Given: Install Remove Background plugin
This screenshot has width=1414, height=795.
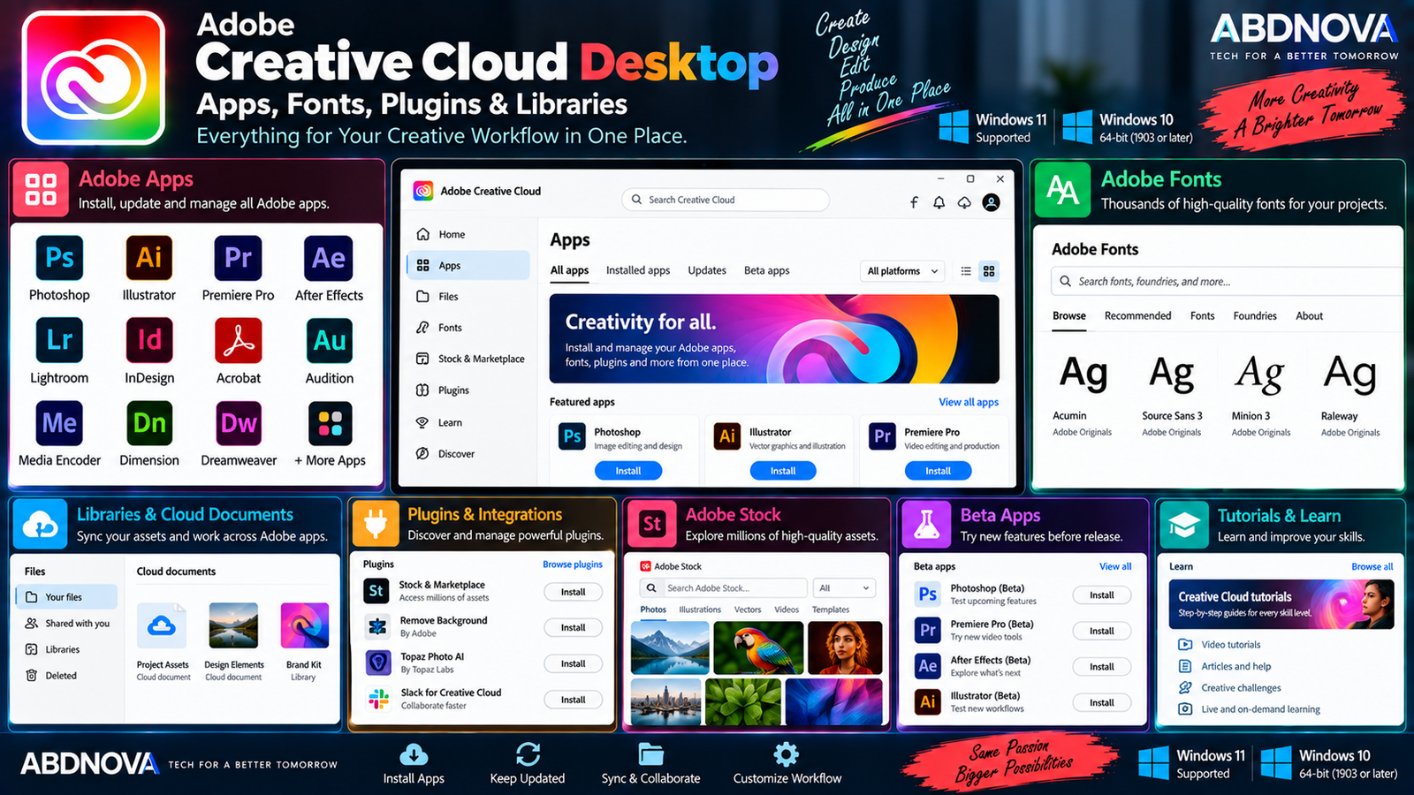Looking at the screenshot, I should [x=573, y=628].
